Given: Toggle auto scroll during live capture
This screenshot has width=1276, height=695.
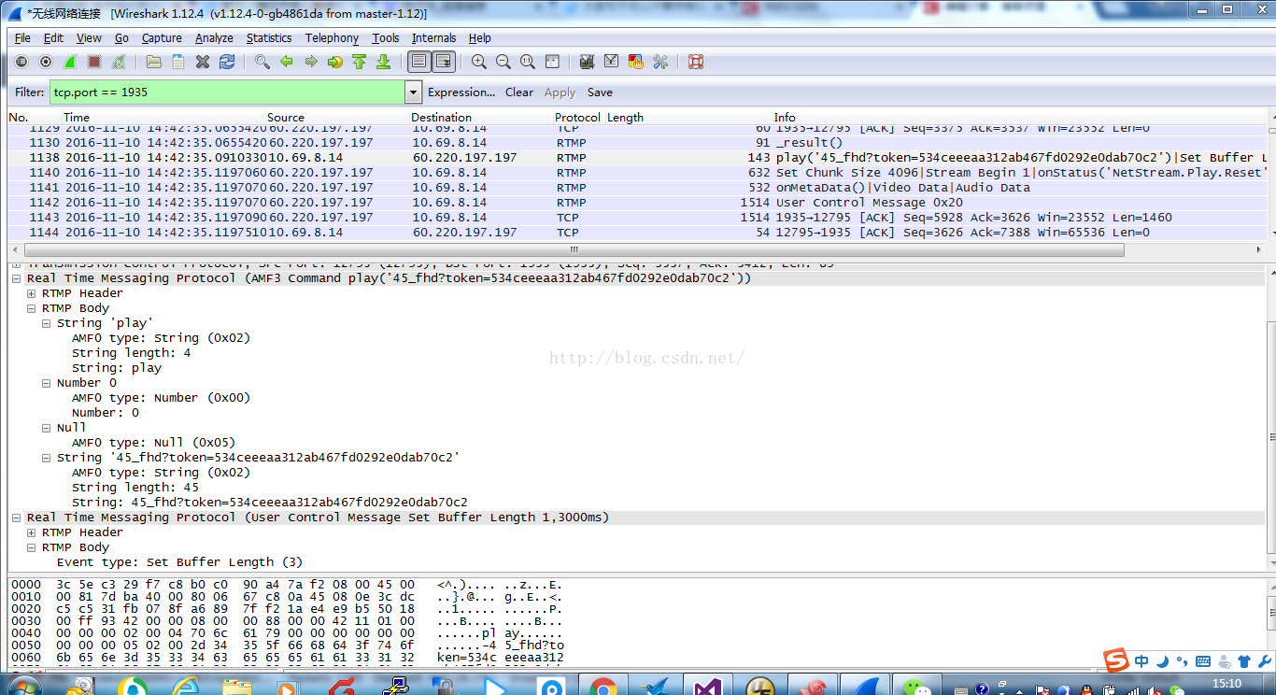Looking at the screenshot, I should 444,63.
